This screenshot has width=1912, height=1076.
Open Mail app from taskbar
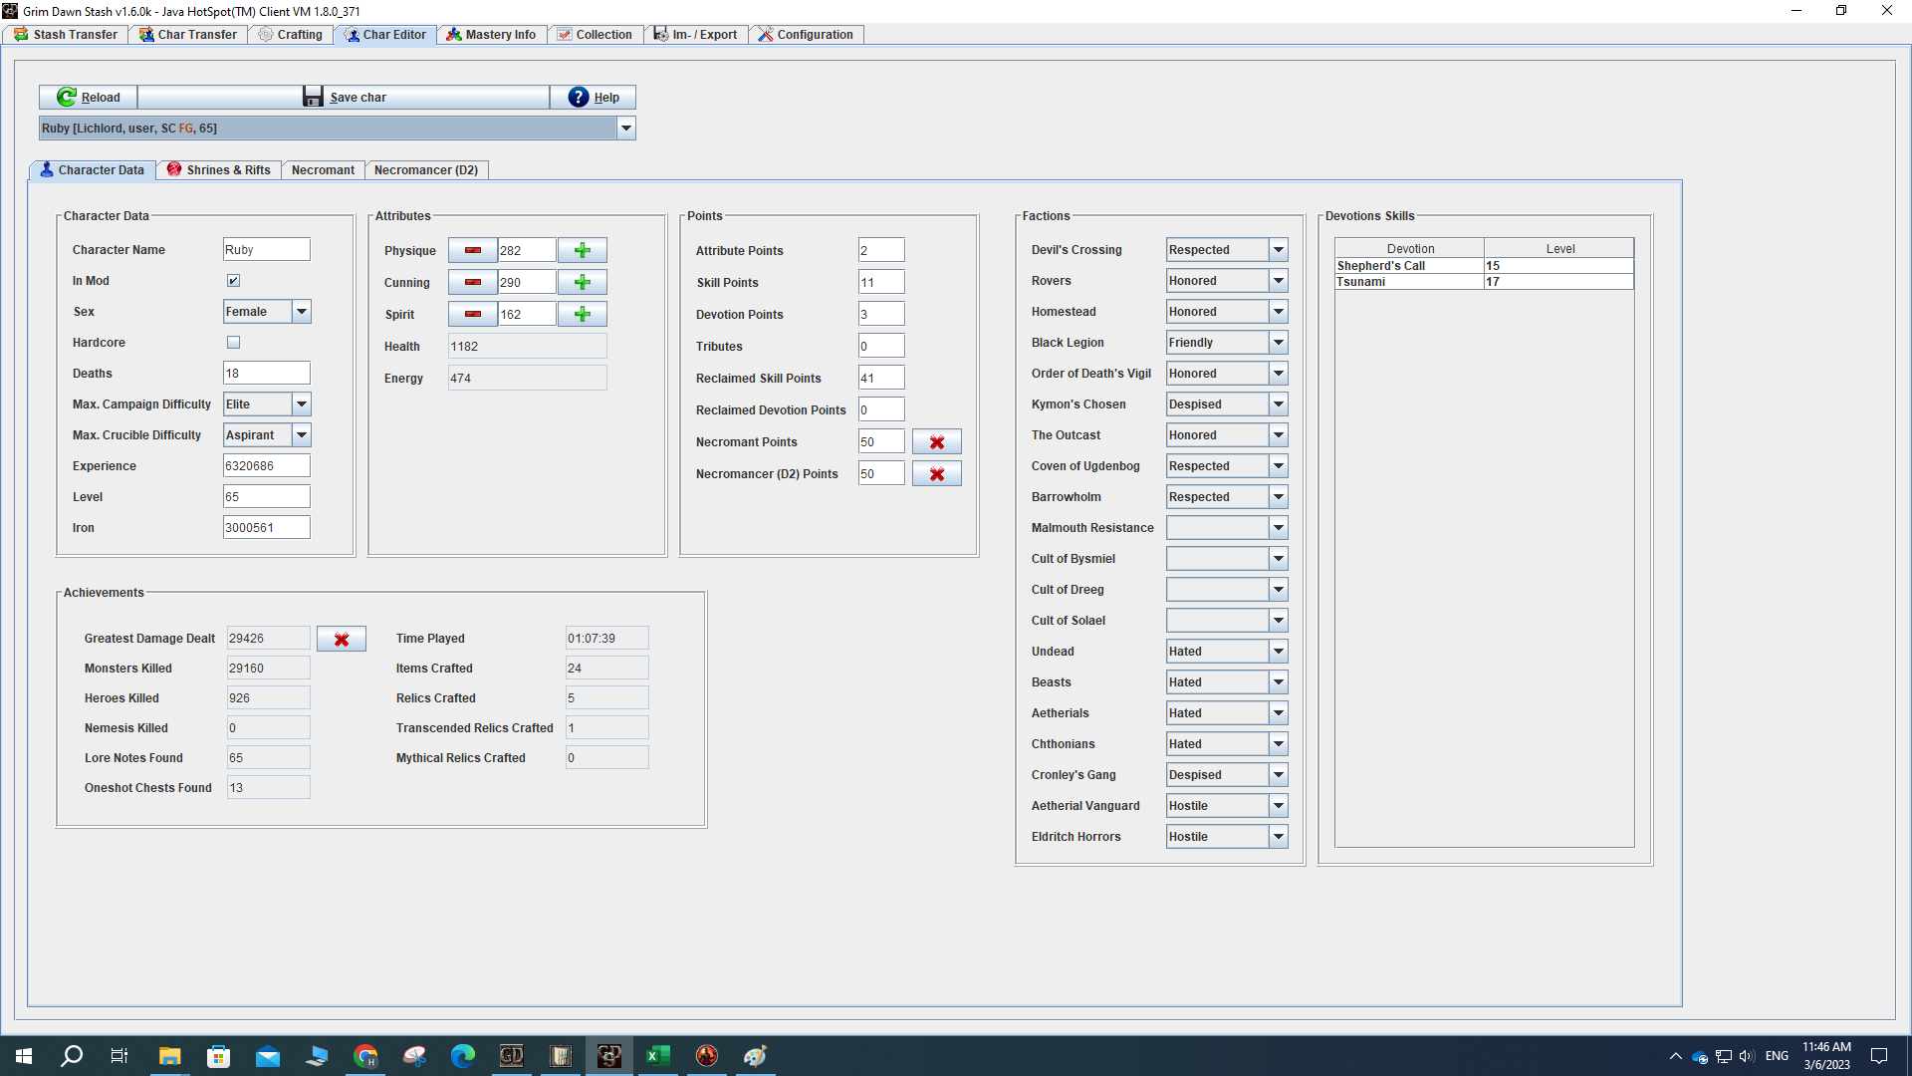click(267, 1056)
